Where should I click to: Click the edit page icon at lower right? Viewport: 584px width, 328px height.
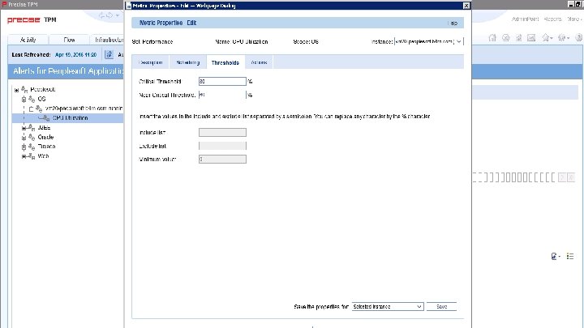click(x=556, y=256)
